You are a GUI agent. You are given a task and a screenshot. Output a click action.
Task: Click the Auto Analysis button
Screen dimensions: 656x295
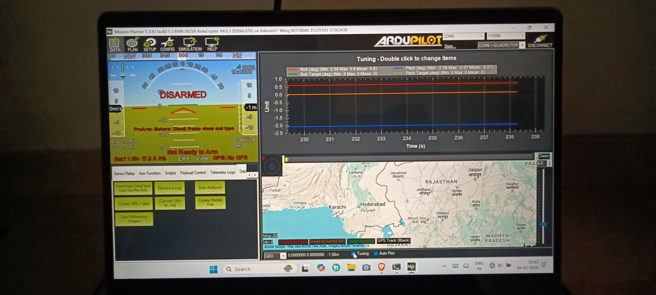[x=210, y=187]
